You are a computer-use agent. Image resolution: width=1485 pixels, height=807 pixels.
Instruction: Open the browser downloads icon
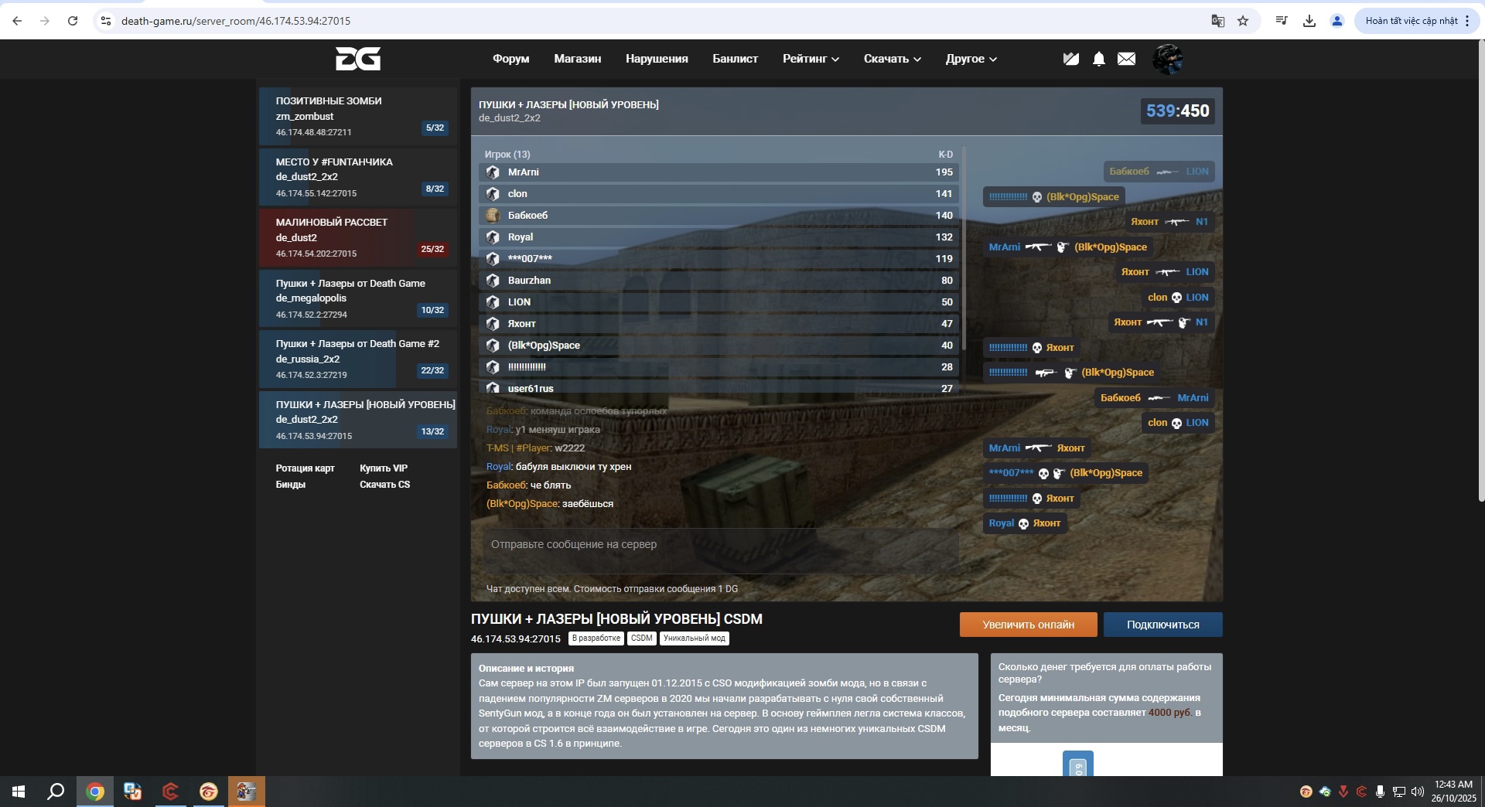pos(1309,21)
